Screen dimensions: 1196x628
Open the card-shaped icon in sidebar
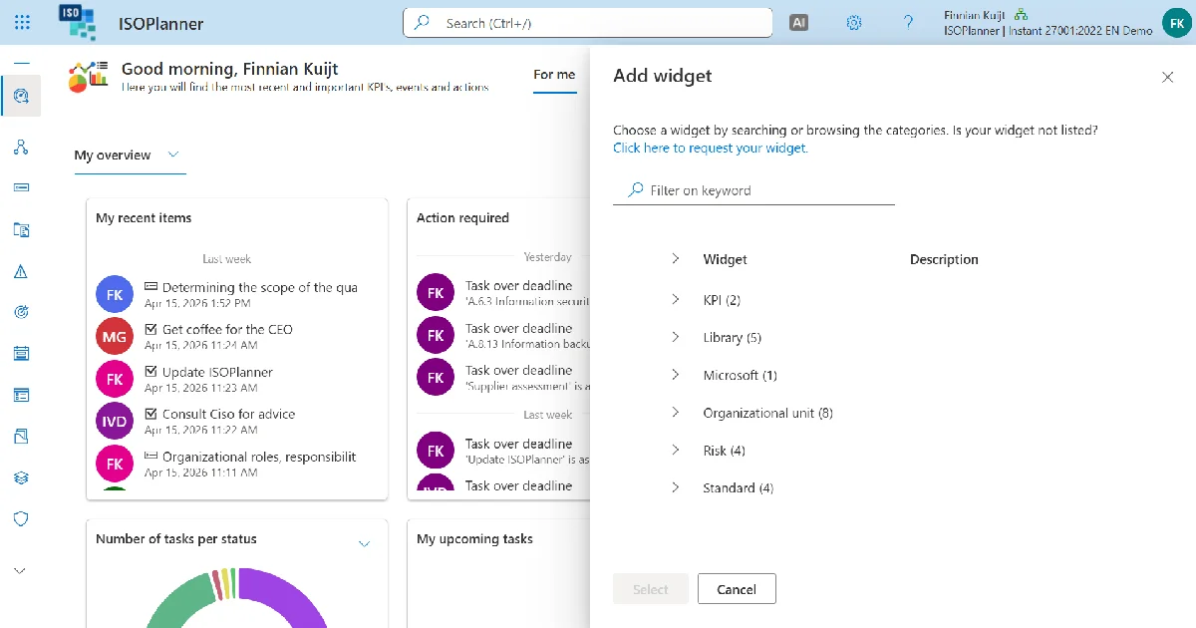21,187
